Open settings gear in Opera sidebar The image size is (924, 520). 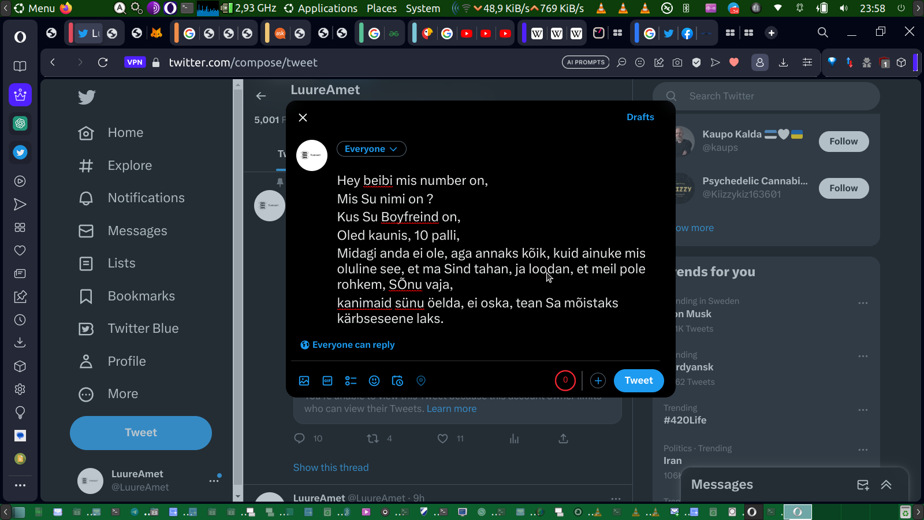coord(20,389)
